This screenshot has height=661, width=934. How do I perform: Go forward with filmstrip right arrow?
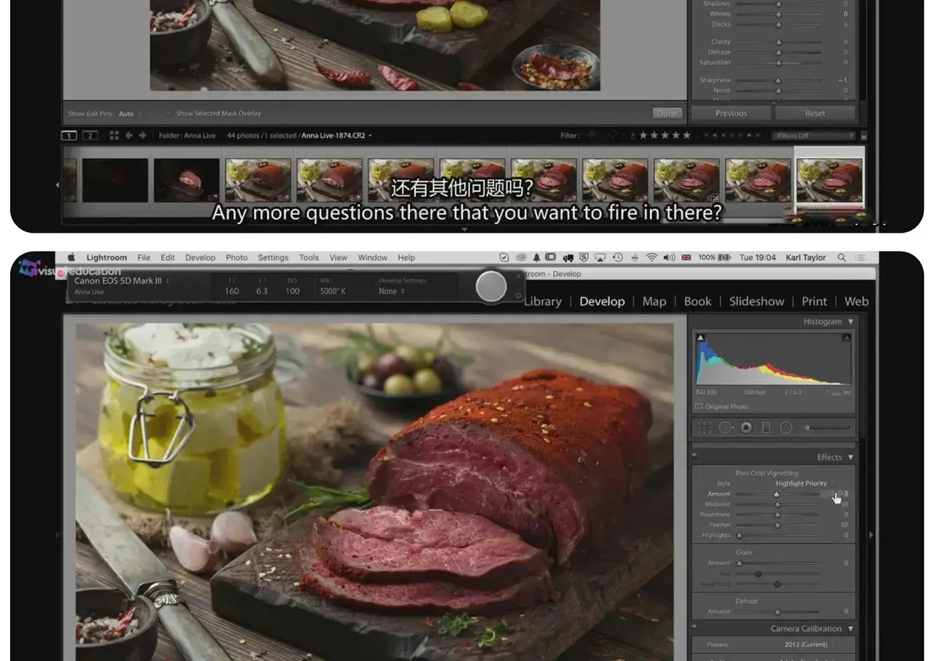click(x=142, y=135)
